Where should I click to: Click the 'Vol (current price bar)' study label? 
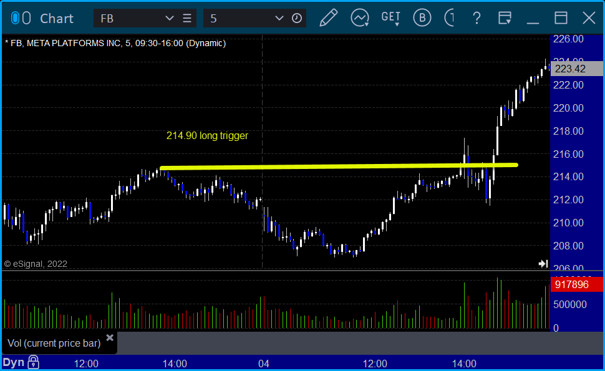[x=54, y=343]
